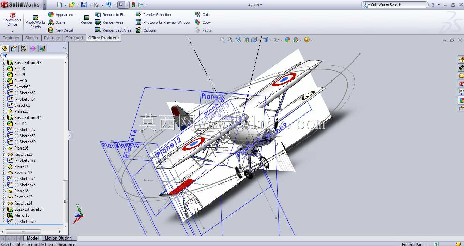Open the SolidWorks Resources home icon in task pane

click(461, 59)
